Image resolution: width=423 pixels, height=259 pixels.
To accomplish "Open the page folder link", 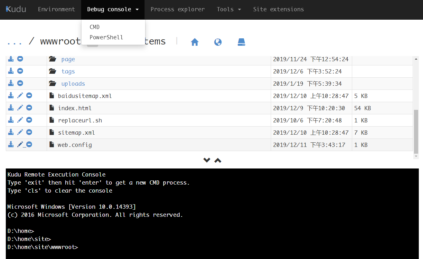I will click(68, 59).
